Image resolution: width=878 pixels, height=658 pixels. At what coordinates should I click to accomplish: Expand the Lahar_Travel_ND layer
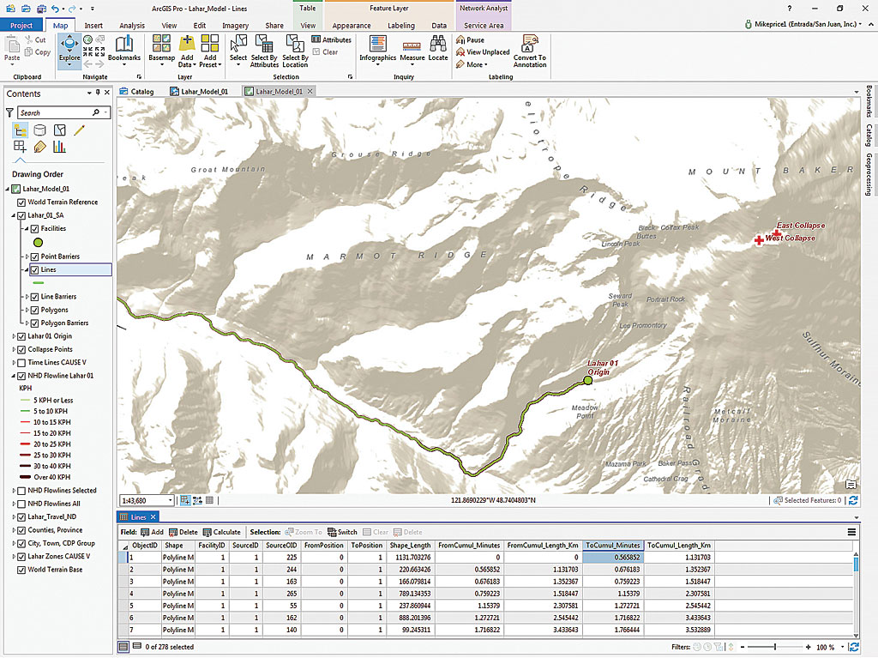(14, 516)
